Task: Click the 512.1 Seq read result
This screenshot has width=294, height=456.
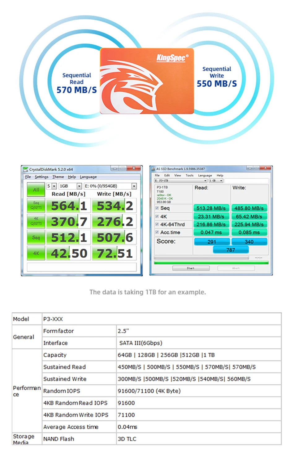Action: click(68, 237)
